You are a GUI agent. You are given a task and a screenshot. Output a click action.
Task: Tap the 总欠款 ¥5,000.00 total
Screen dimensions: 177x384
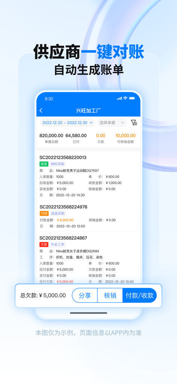tap(43, 295)
